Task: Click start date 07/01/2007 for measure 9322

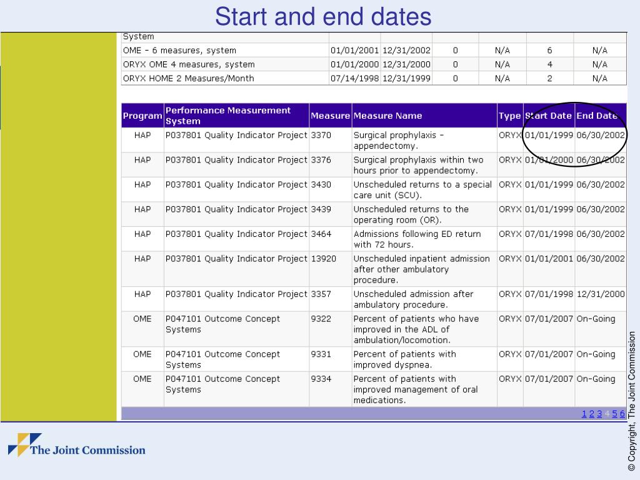Action: coord(549,319)
